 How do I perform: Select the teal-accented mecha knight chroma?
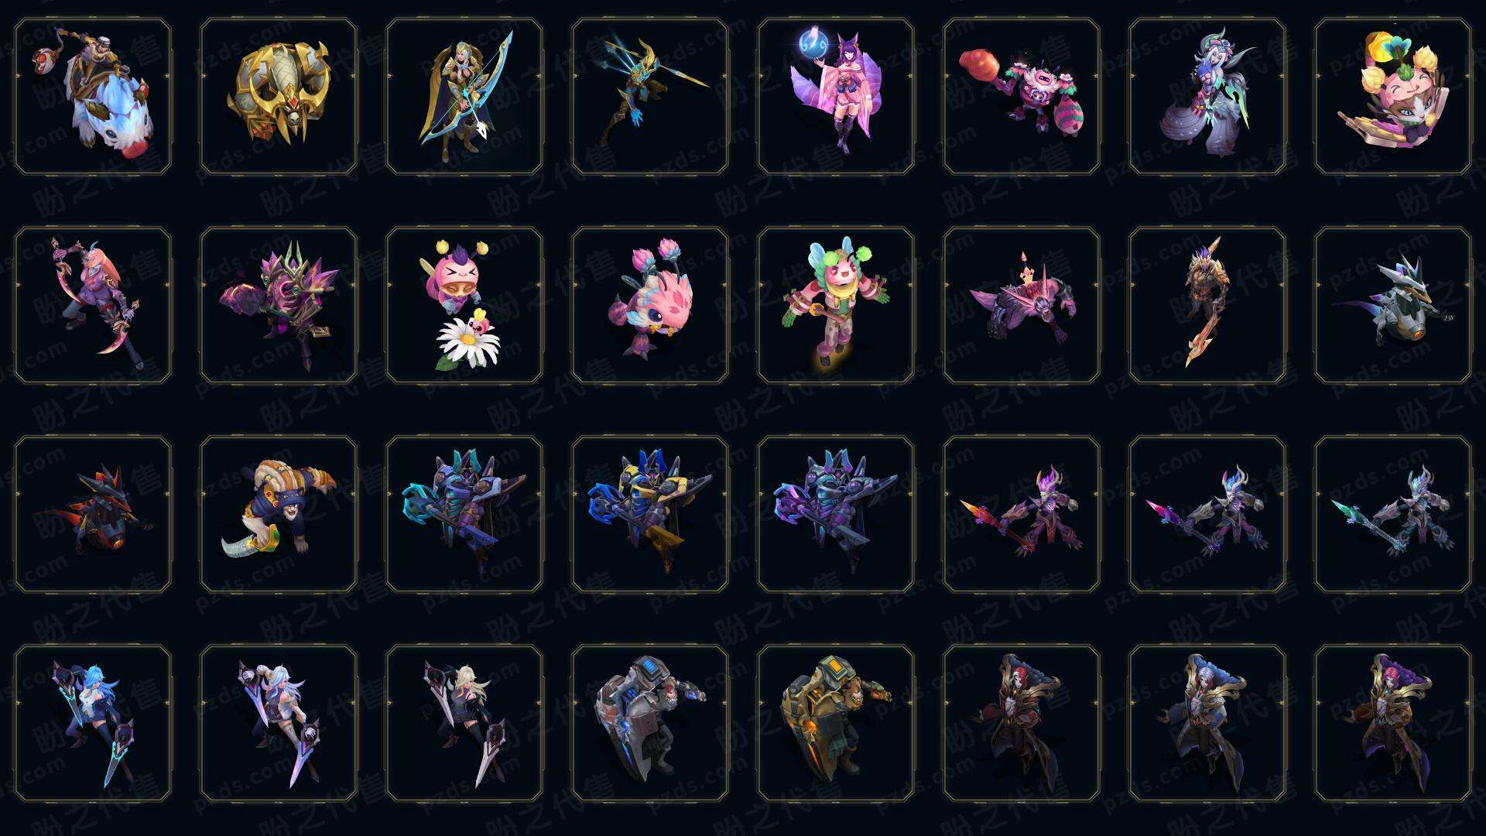click(464, 515)
